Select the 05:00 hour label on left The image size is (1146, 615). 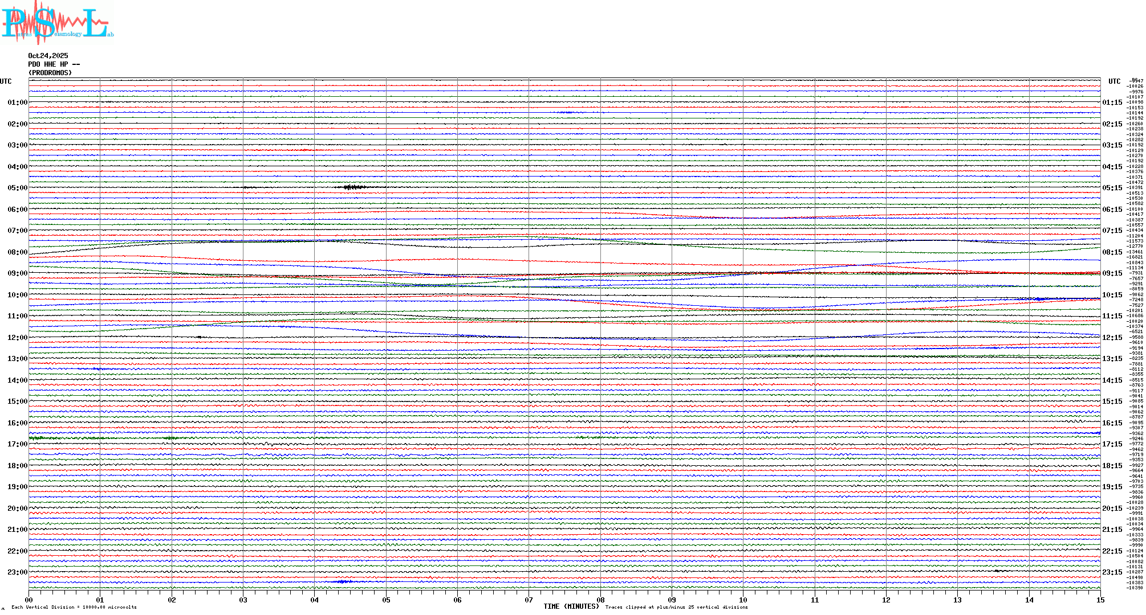(x=17, y=188)
